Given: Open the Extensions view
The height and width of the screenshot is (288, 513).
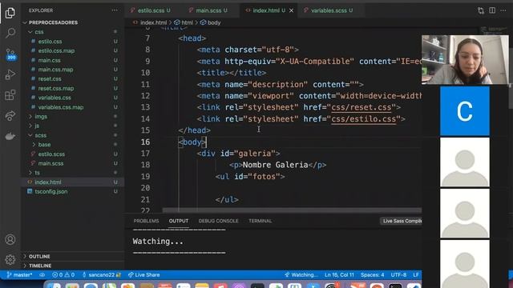Looking at the screenshot, I should pos(10,95).
